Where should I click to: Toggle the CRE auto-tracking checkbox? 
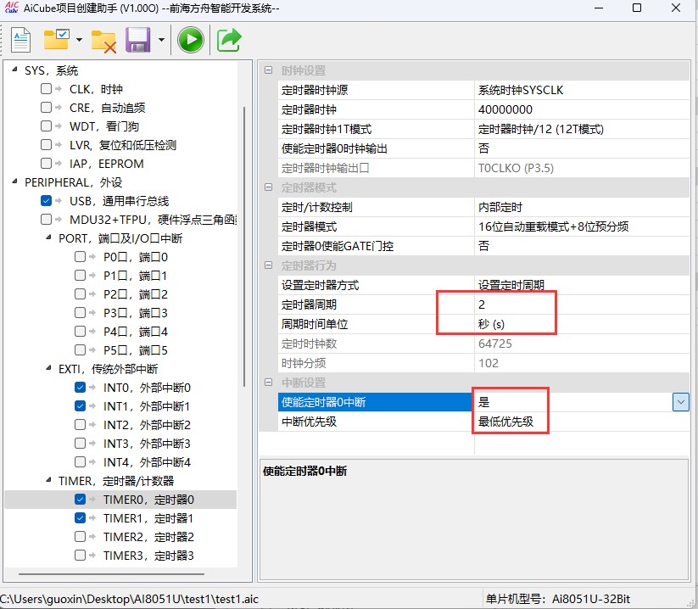click(46, 107)
